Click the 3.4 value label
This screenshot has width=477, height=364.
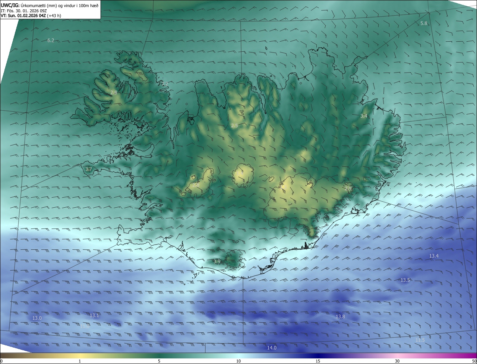tap(364, 116)
